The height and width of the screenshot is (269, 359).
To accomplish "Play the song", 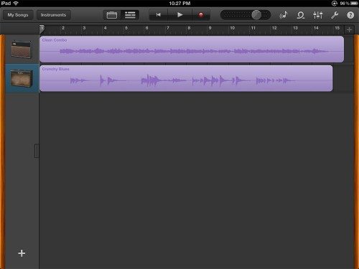I will click(180, 15).
